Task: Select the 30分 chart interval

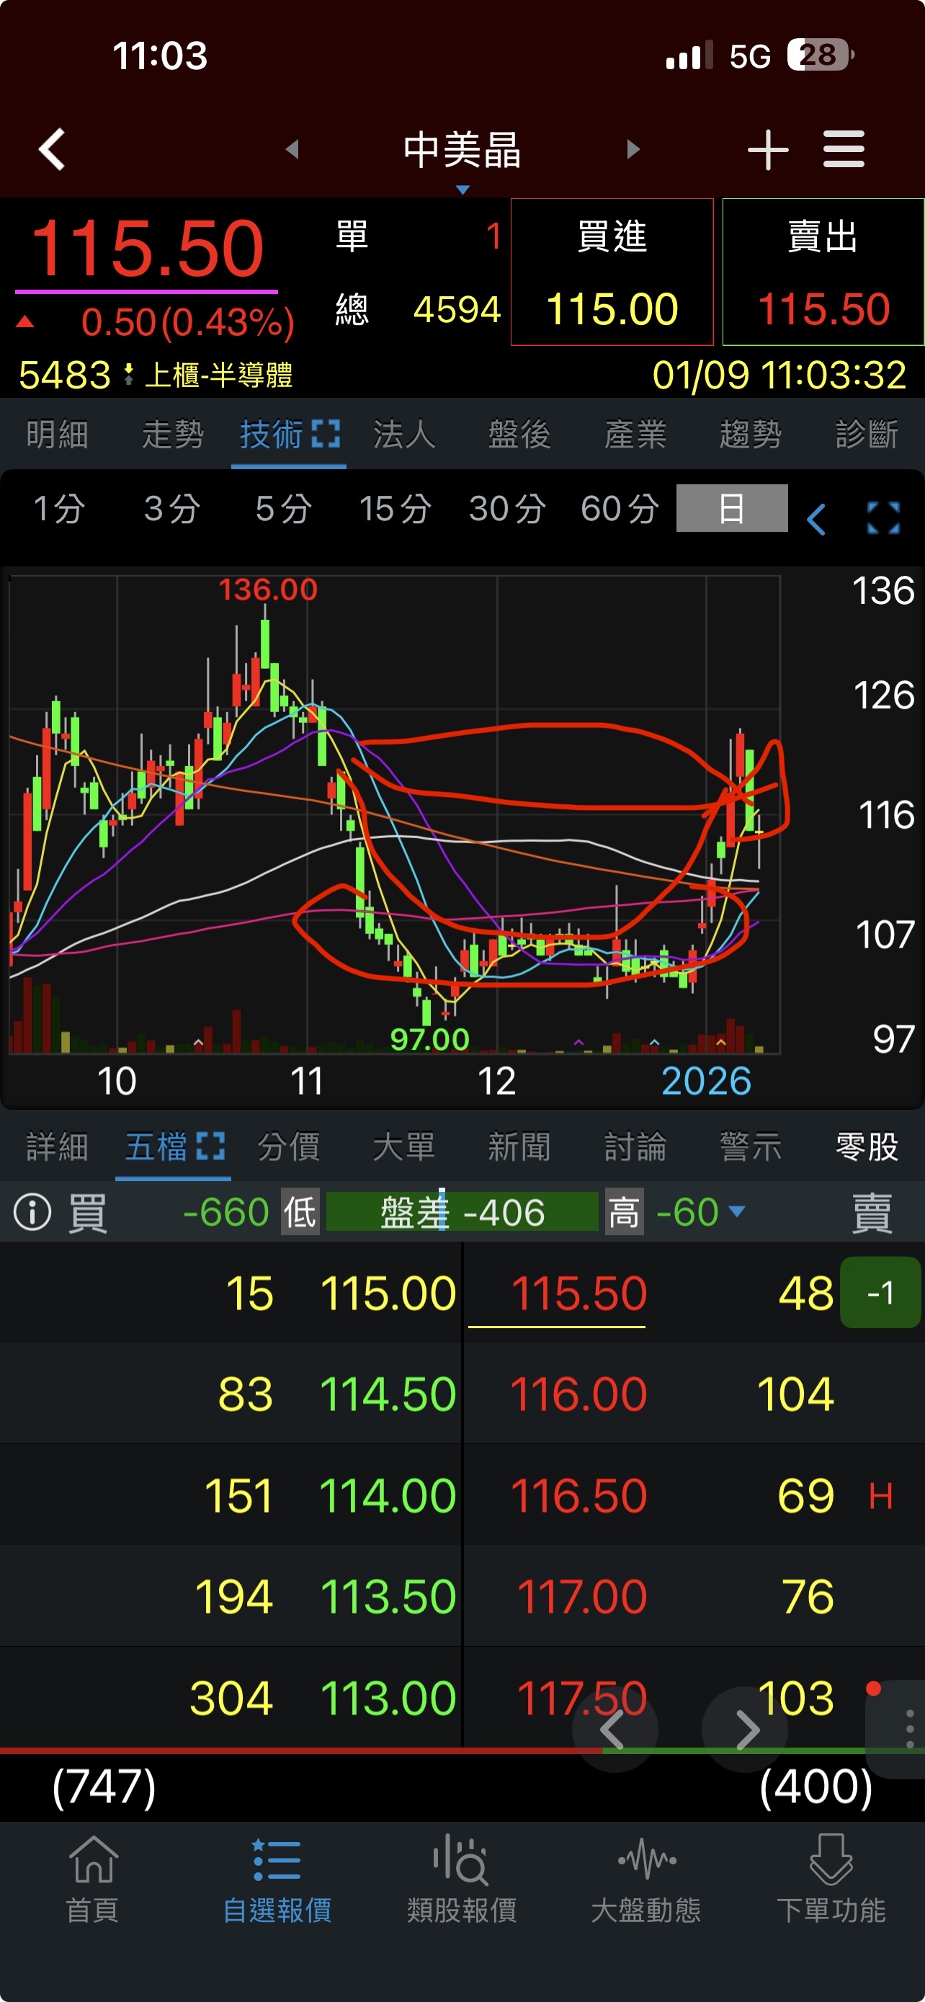Action: [x=507, y=509]
